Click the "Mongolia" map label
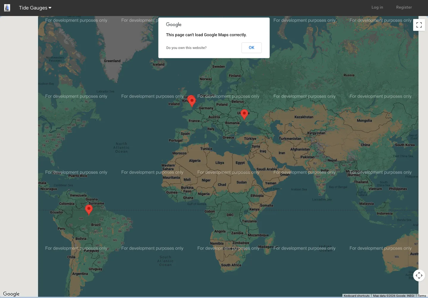The height and width of the screenshot is (298, 428). pyautogui.click(x=364, y=121)
